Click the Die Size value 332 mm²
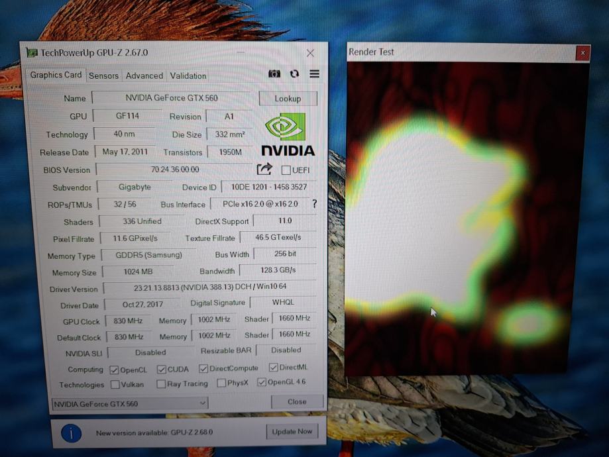This screenshot has height=457, width=609. pos(229,134)
